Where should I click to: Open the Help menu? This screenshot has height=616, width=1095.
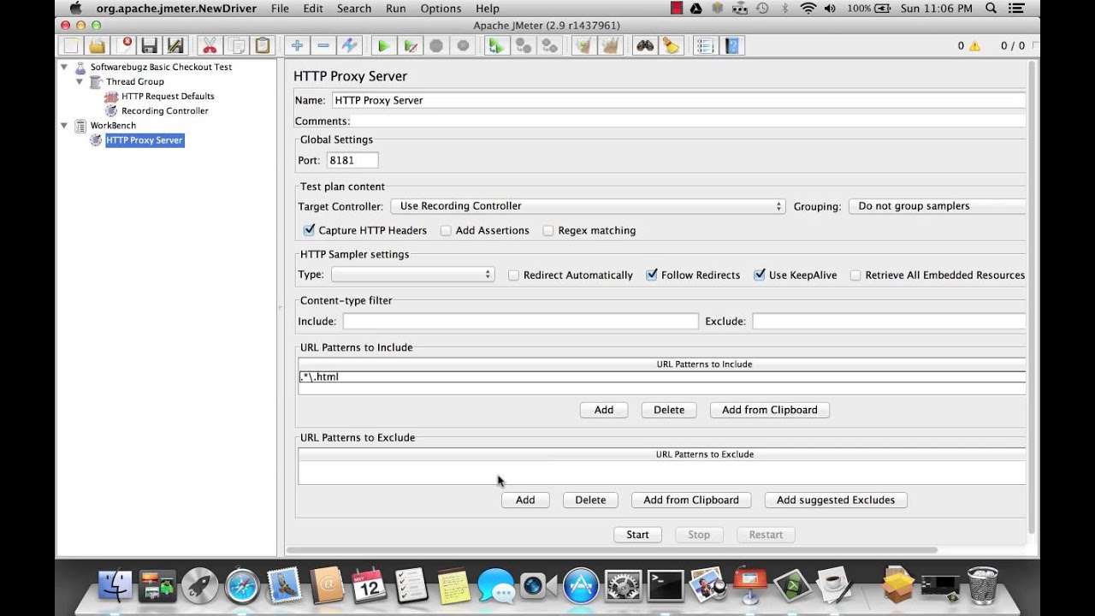coord(488,9)
